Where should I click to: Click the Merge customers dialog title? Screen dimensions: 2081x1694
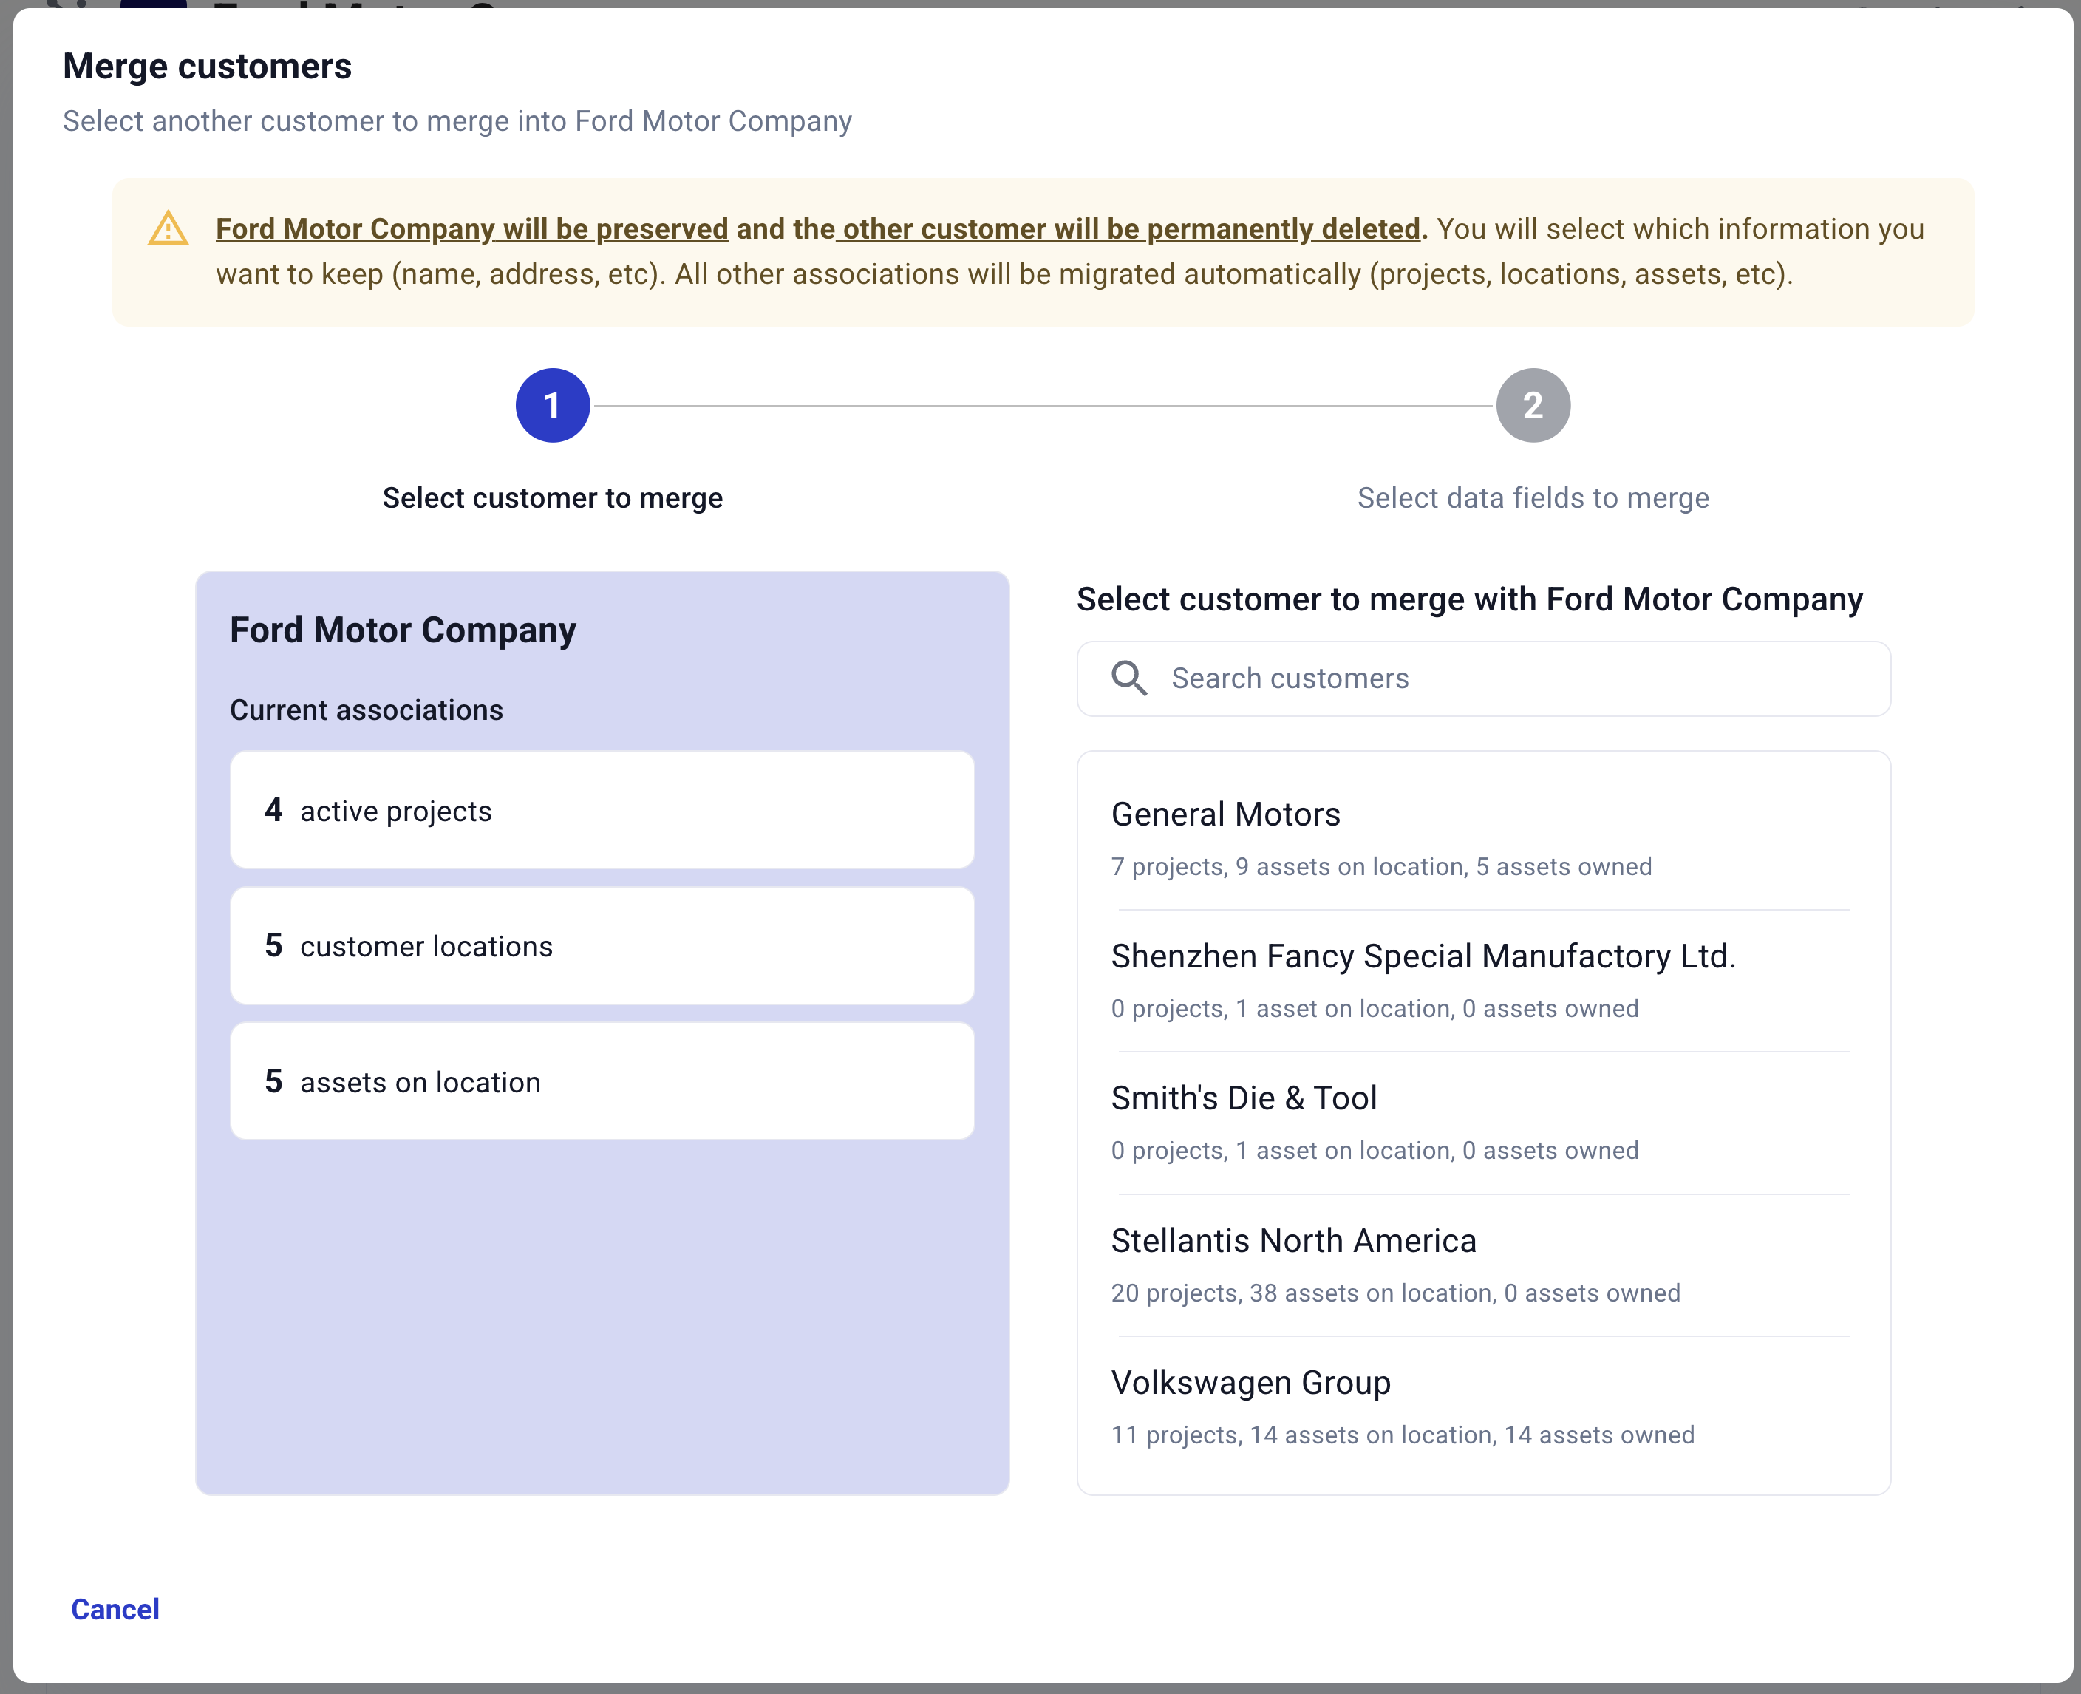coord(207,67)
